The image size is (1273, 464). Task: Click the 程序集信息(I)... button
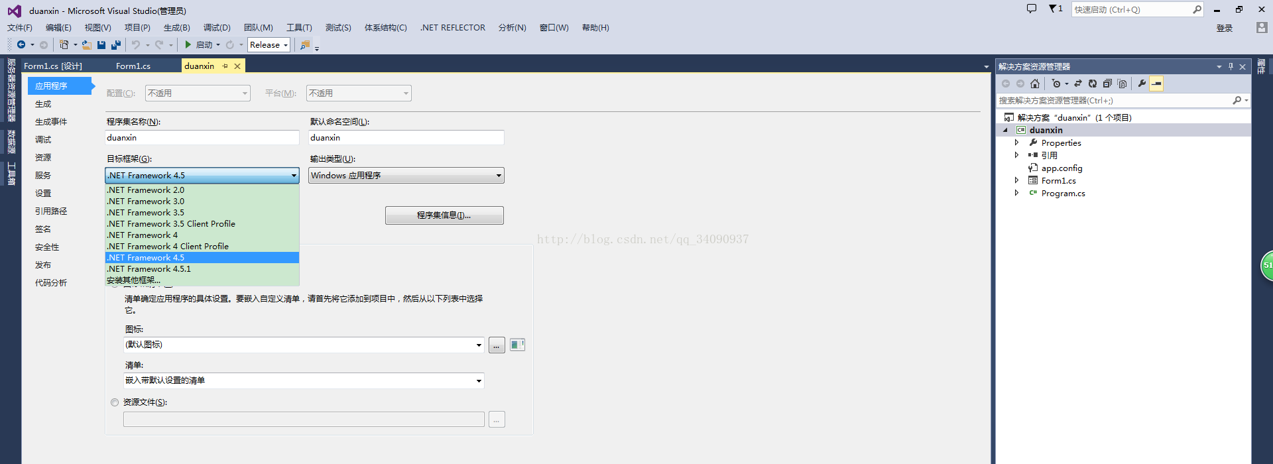(444, 215)
